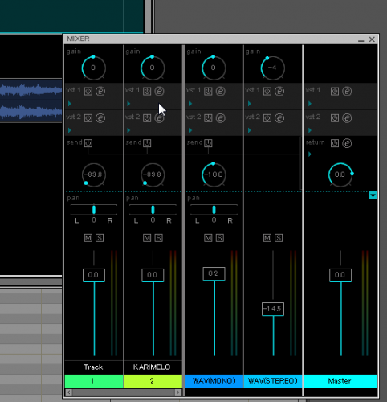Toggle vst 2 power on Master channel

(335, 118)
